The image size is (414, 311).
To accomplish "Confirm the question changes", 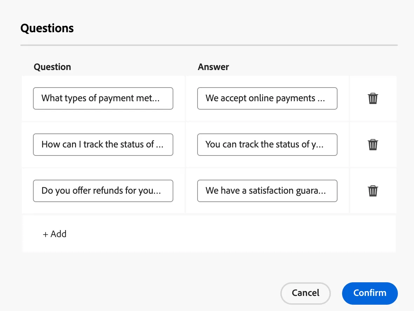I will click(370, 293).
